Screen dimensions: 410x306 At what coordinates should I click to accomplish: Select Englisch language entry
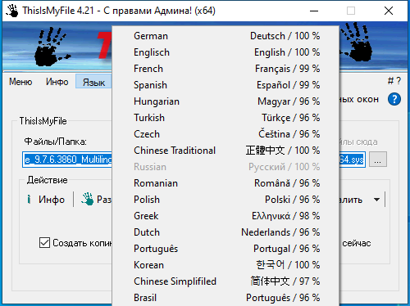(225, 52)
